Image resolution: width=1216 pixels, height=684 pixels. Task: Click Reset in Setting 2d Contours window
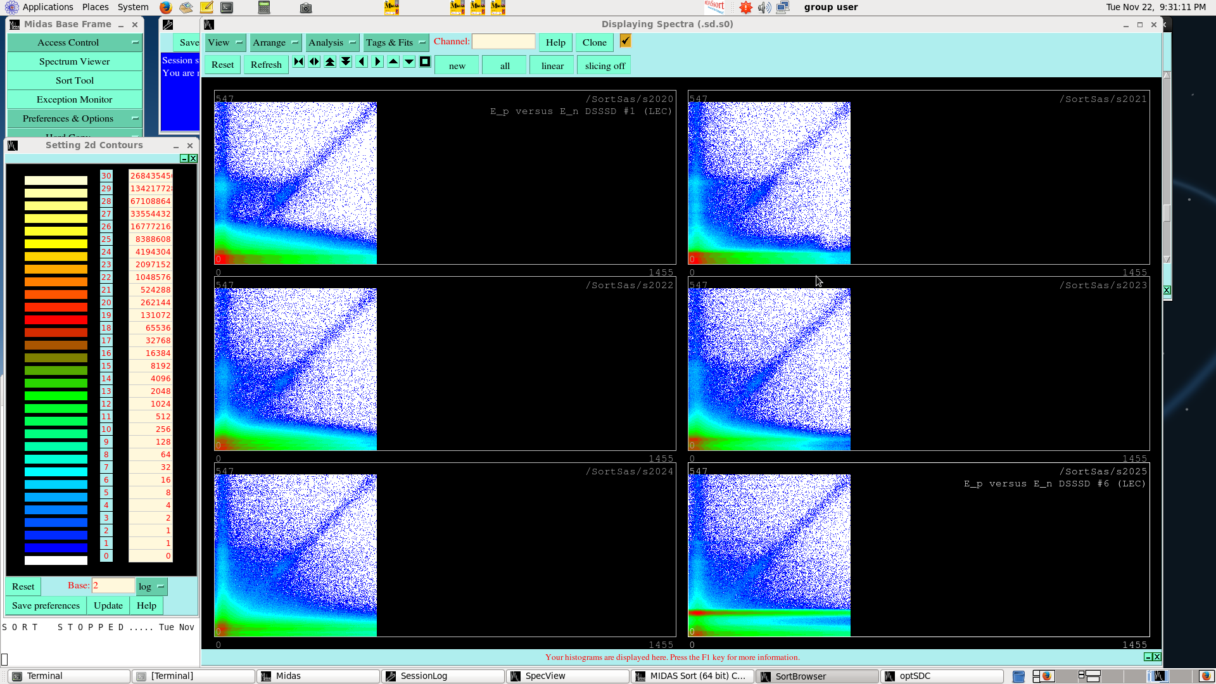(x=23, y=586)
